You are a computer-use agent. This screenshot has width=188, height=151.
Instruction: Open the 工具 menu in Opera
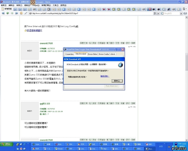click(x=56, y=5)
